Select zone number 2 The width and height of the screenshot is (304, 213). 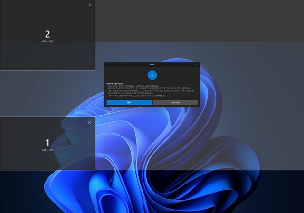pos(47,34)
